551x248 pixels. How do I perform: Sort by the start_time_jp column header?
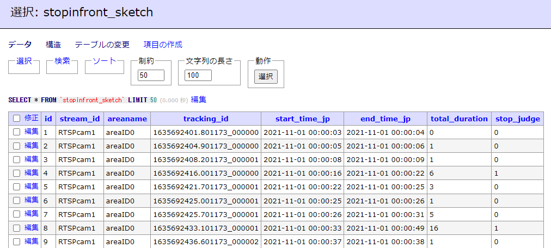click(302, 119)
